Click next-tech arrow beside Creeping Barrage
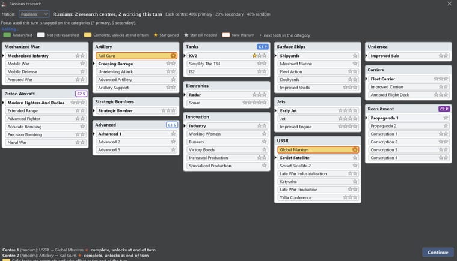Screen dimensions: 457x261 pos(94,64)
